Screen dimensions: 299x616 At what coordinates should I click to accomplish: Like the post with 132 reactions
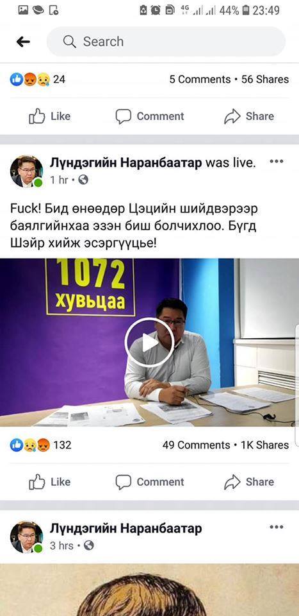[x=50, y=482]
